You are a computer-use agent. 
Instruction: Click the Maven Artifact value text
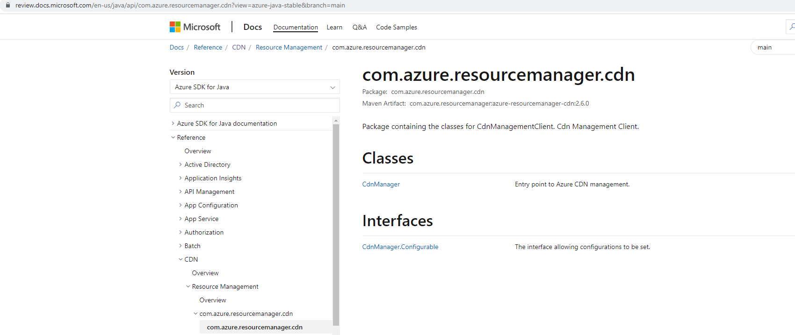pos(499,103)
